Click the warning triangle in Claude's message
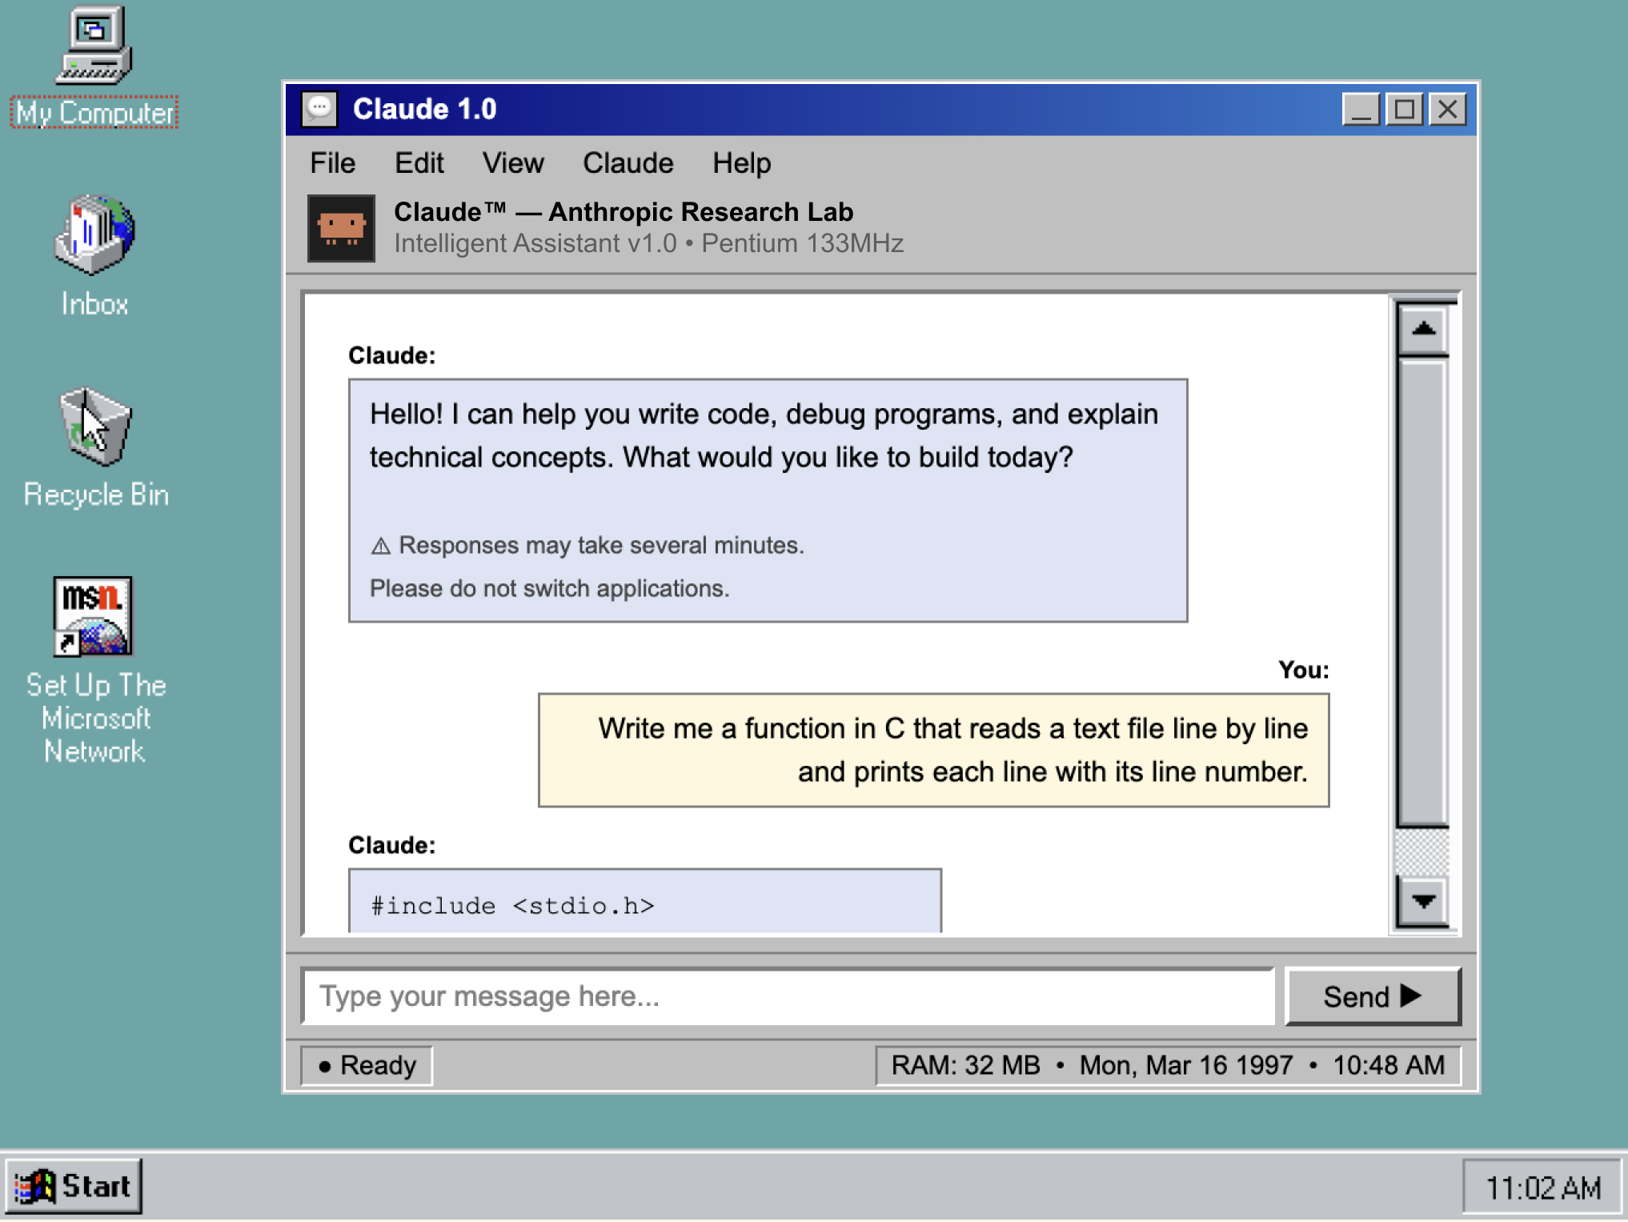The width and height of the screenshot is (1628, 1222). [x=381, y=547]
